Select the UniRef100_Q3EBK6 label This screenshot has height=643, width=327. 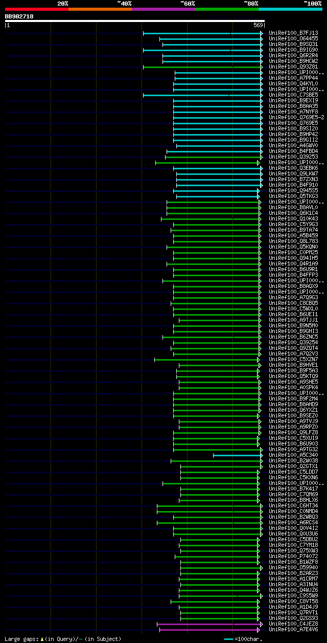pyautogui.click(x=294, y=168)
